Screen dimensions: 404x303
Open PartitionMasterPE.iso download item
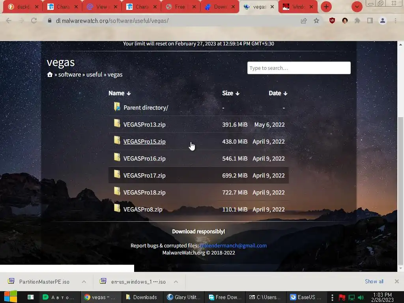coord(44,282)
